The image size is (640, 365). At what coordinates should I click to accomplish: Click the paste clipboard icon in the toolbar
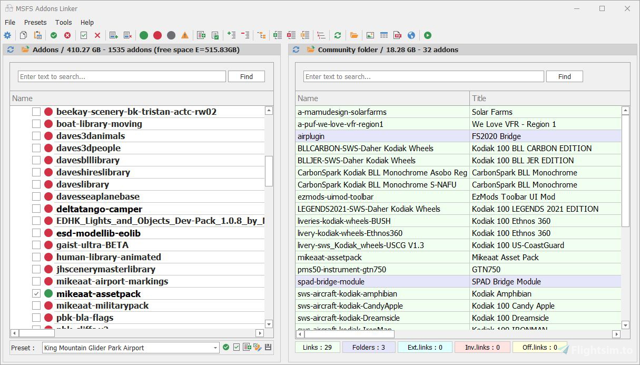(38, 35)
